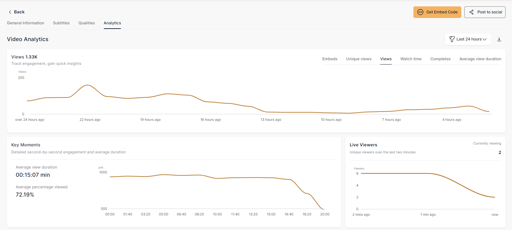Screen dimensions: 512x230
Task: Click the Key Moments heading
Action: pos(26,145)
